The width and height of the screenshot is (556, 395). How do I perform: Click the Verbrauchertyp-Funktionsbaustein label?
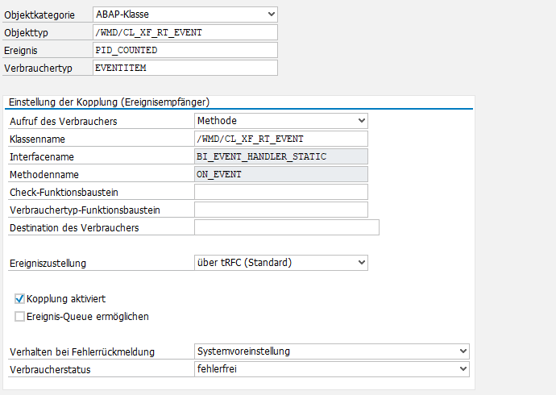click(85, 210)
